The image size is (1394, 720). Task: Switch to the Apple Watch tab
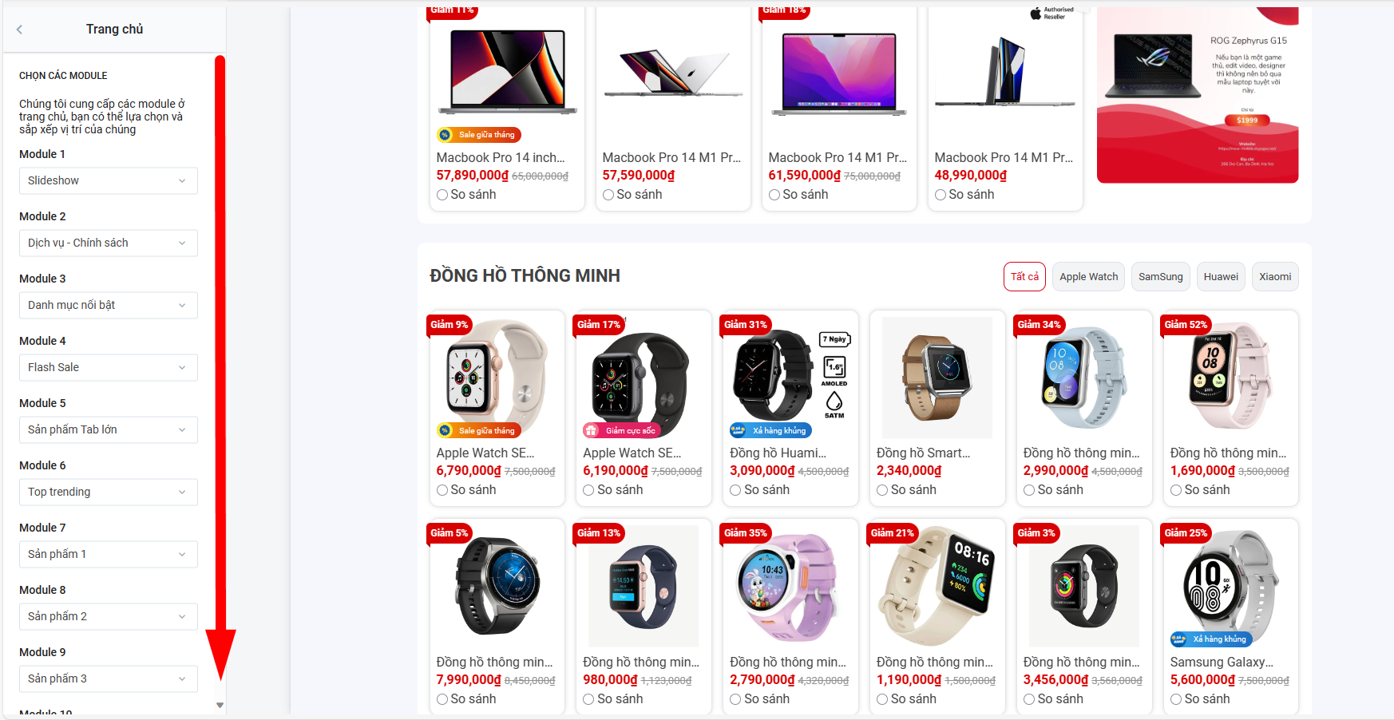tap(1089, 277)
